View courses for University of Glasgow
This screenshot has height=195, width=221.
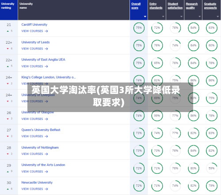tap(34, 119)
